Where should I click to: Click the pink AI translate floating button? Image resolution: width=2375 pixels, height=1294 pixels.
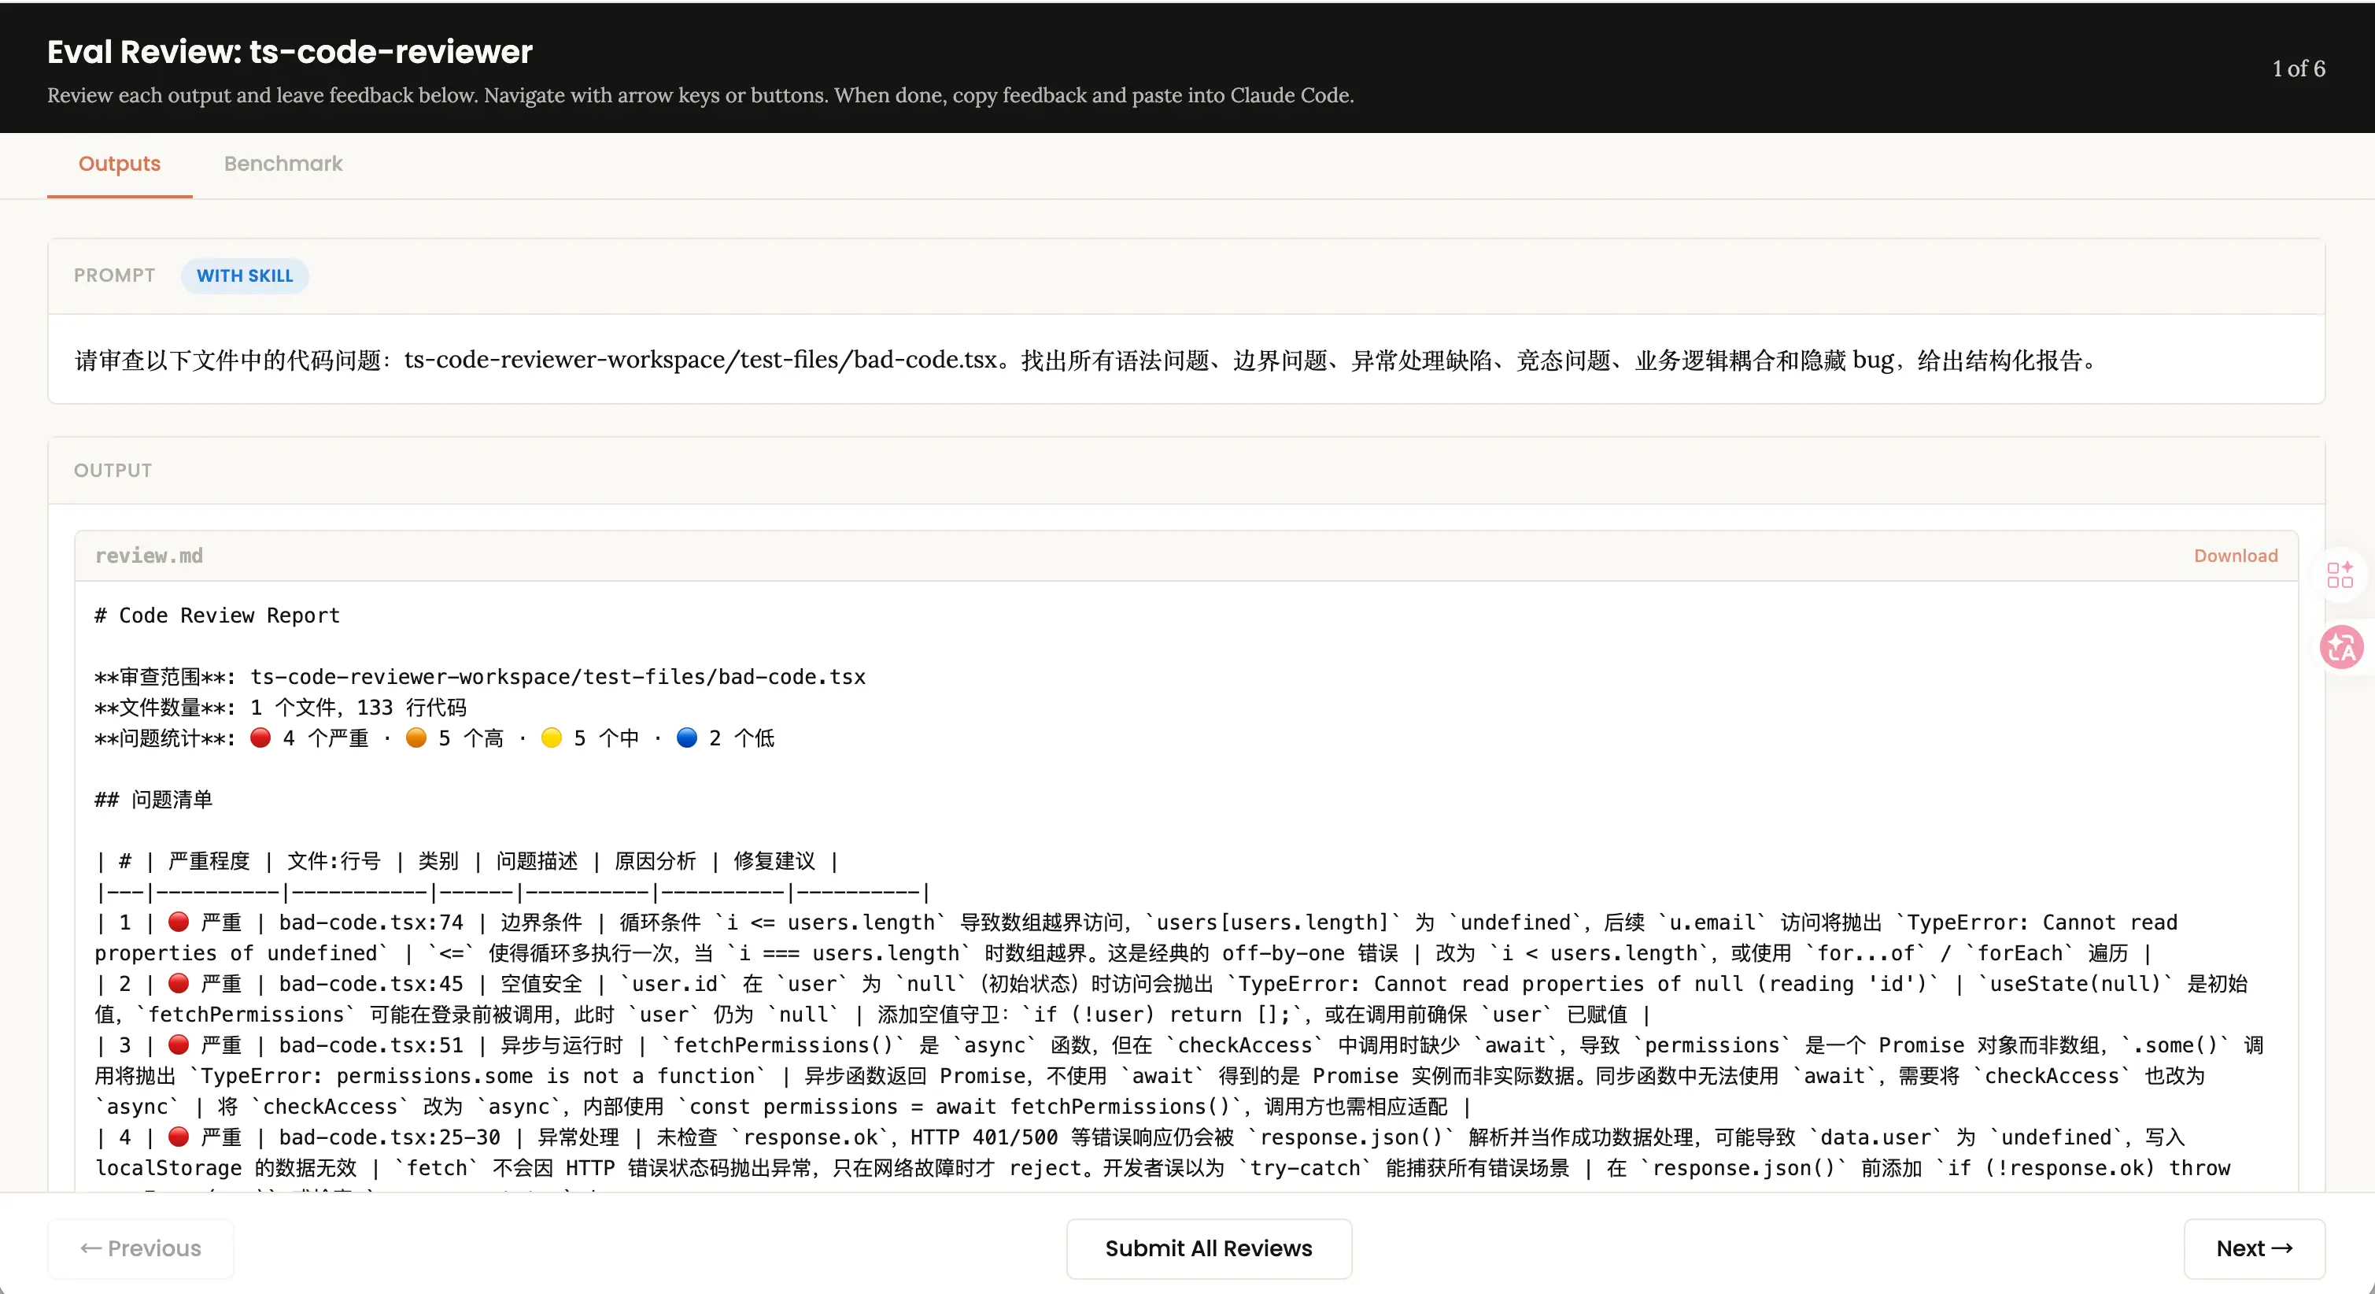pos(2341,646)
